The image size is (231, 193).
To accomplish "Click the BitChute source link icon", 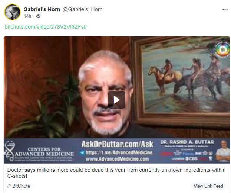I will (x=9, y=186).
